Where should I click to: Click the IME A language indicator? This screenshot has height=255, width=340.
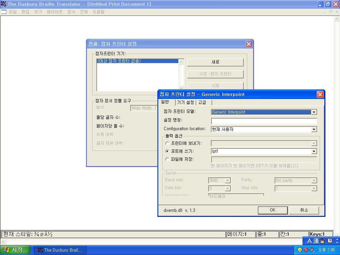(x=309, y=241)
